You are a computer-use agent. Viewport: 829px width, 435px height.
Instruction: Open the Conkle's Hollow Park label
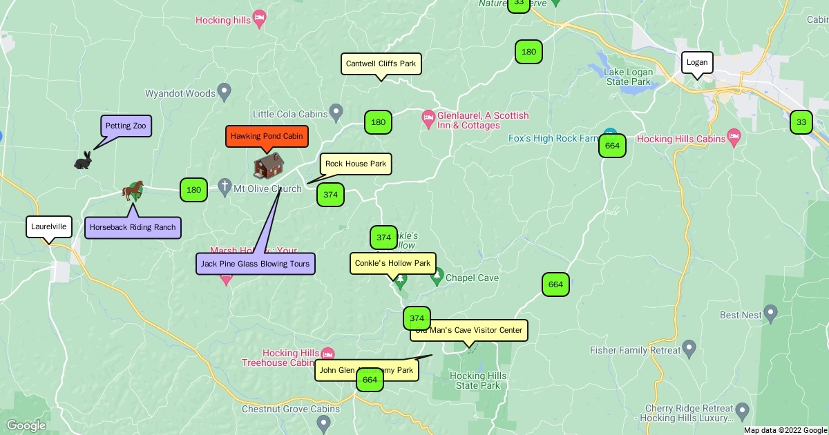click(x=393, y=263)
